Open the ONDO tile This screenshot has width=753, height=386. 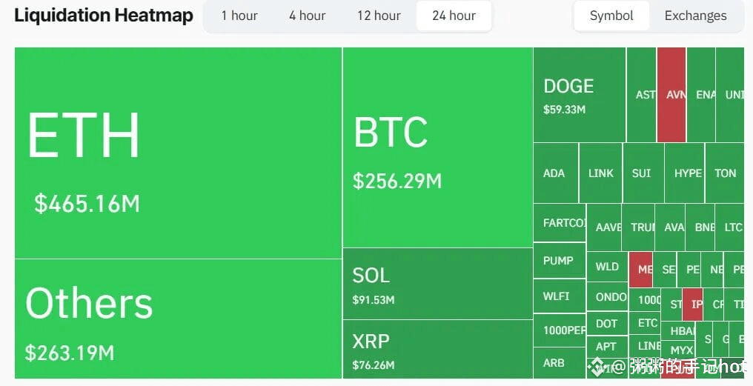point(607,296)
